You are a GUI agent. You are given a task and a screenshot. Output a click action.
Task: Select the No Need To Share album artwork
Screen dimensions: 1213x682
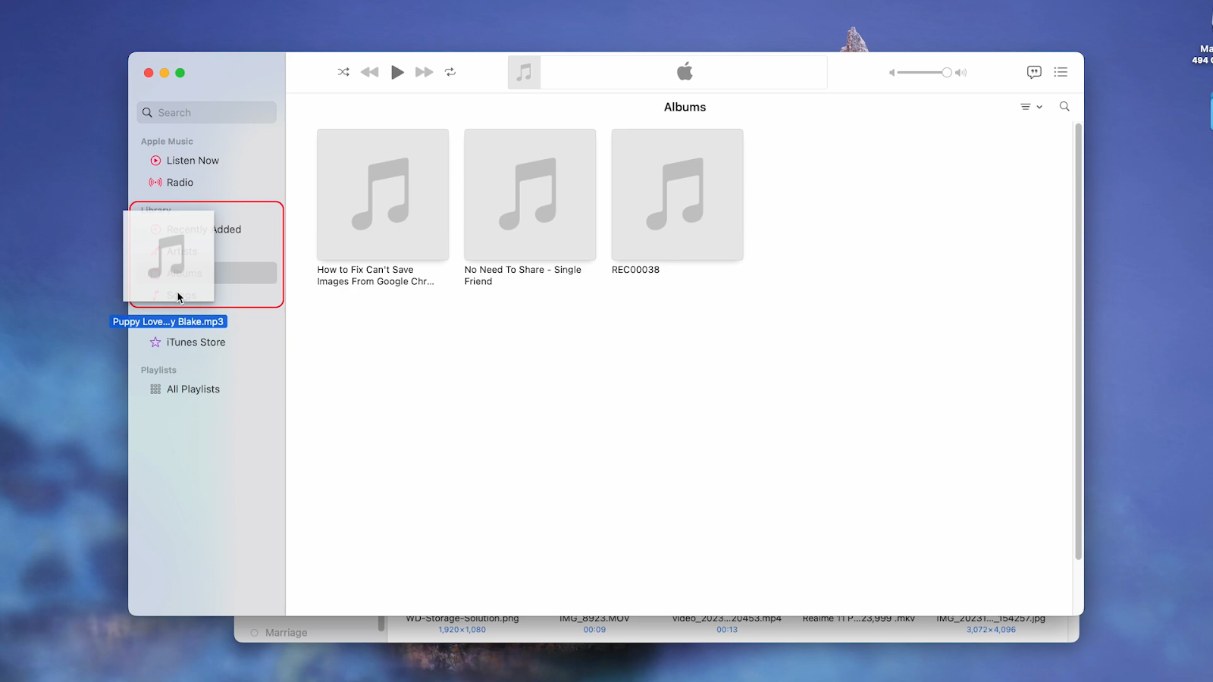tap(530, 195)
